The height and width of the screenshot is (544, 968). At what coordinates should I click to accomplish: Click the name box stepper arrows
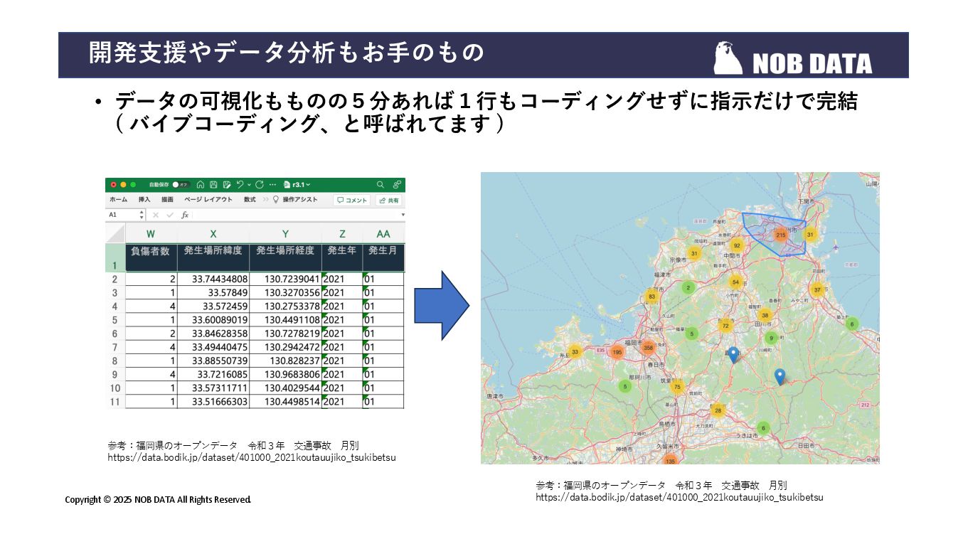click(x=142, y=214)
